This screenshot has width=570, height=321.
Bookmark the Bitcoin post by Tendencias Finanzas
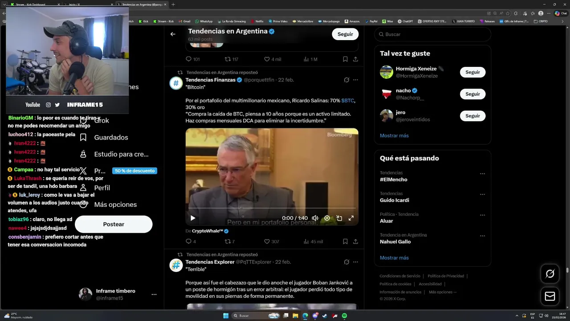click(x=345, y=242)
